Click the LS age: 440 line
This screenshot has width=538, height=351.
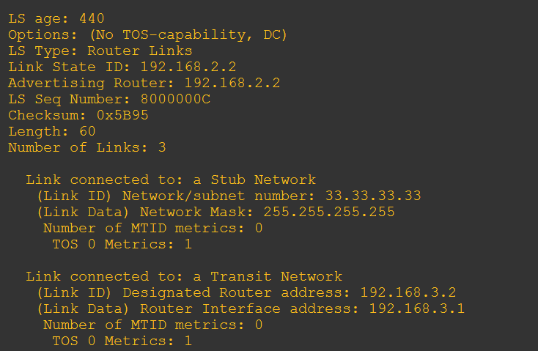tap(56, 19)
